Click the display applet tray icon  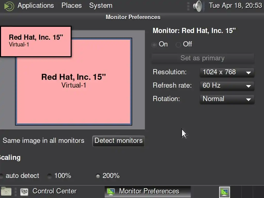tap(225, 192)
